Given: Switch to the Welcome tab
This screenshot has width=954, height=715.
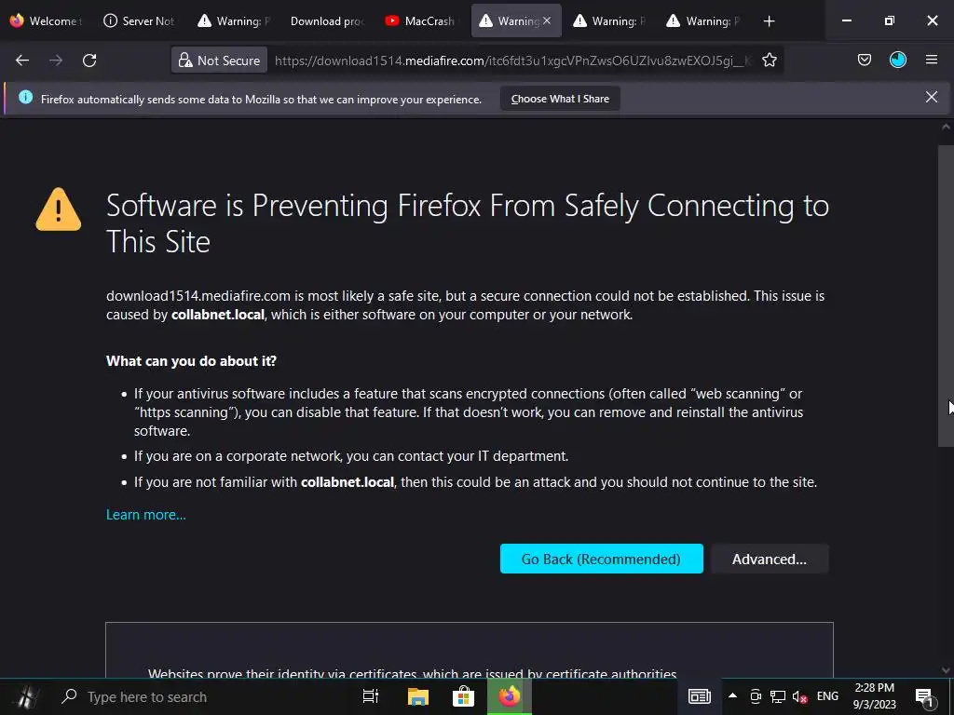Looking at the screenshot, I should point(47,20).
